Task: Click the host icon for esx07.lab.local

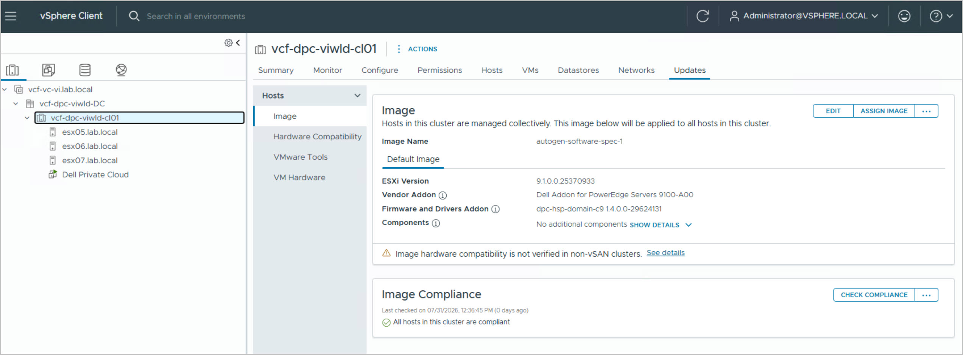Action: [53, 160]
